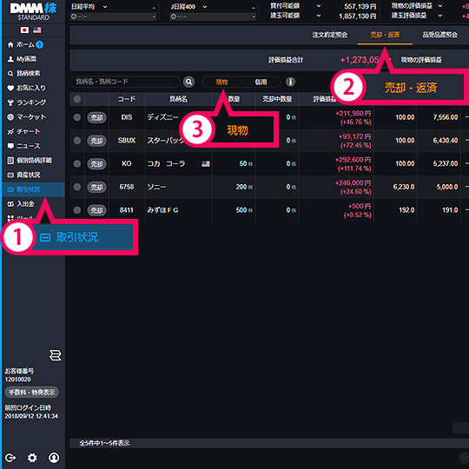
Task: Expand the 日経平均 dropdown
Action: coord(105,7)
